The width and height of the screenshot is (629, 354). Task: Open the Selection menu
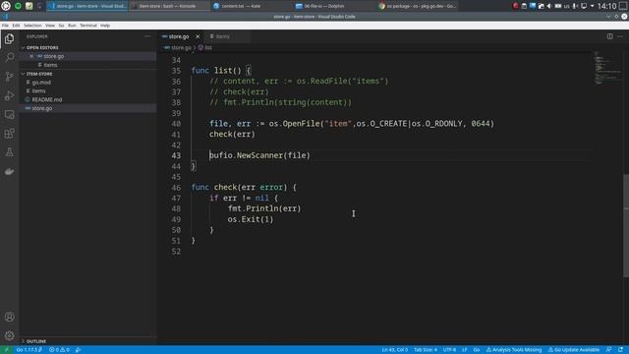coord(32,26)
